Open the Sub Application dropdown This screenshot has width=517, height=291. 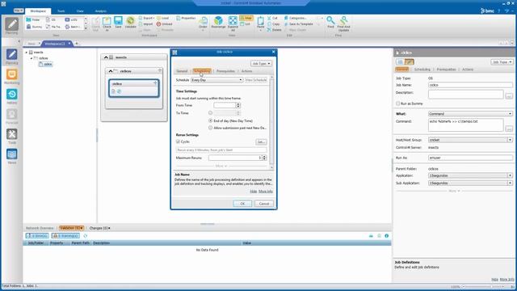470,183
